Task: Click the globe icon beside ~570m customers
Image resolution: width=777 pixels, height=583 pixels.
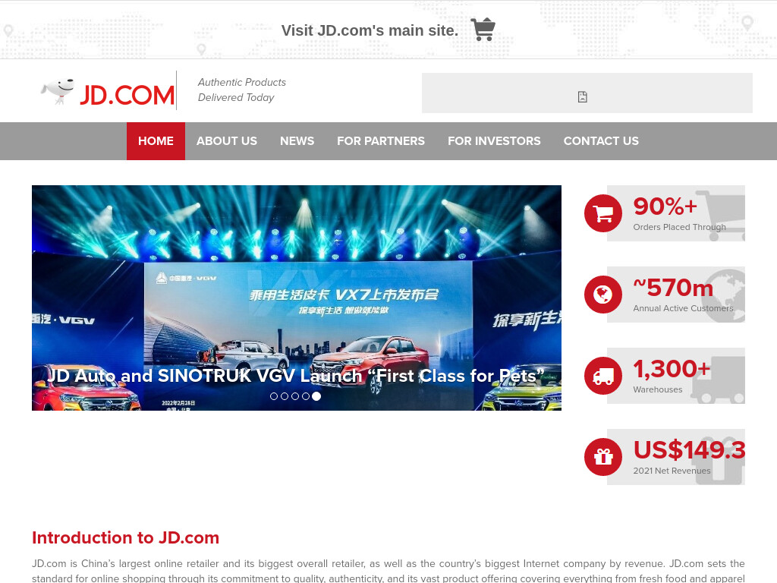Action: [x=603, y=295]
